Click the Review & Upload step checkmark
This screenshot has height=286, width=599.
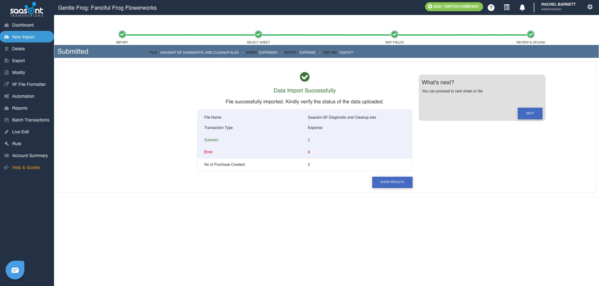tap(531, 34)
